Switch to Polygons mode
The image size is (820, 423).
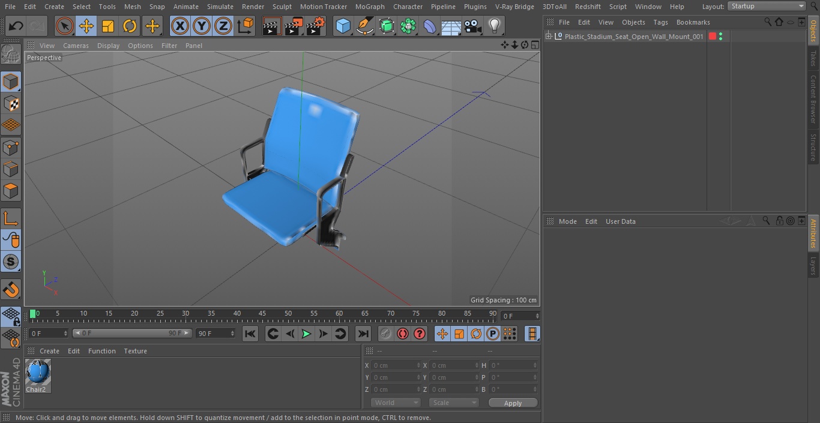click(x=11, y=191)
